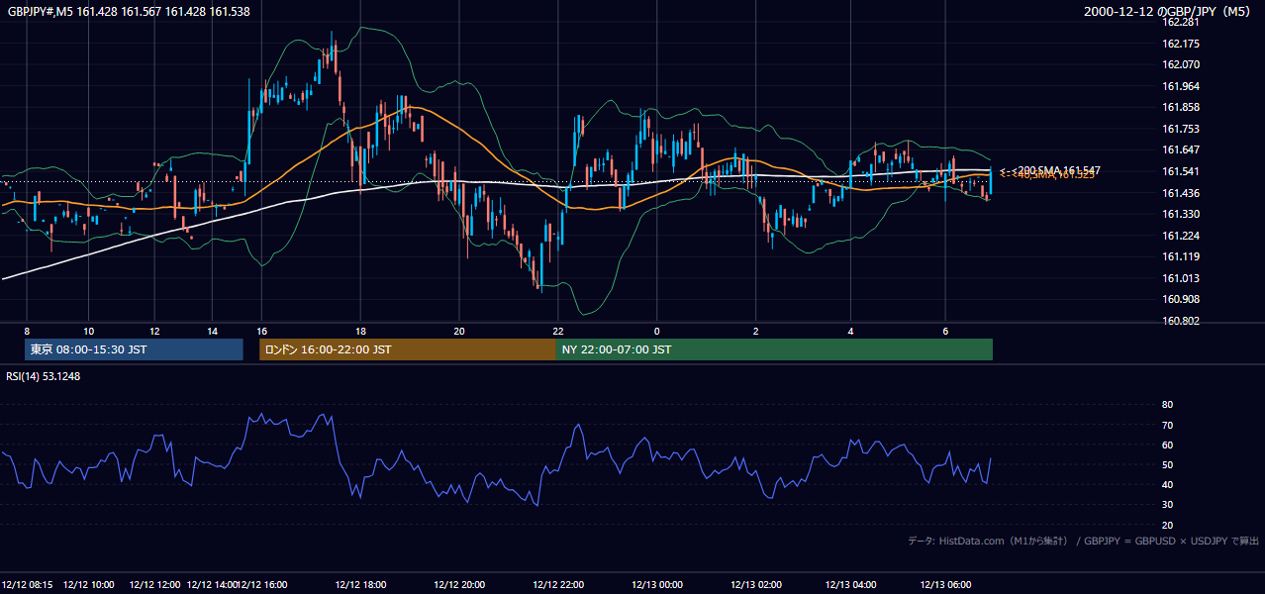Click bottom time label 12/12 20:00
Image resolution: width=1265 pixels, height=594 pixels.
[458, 584]
